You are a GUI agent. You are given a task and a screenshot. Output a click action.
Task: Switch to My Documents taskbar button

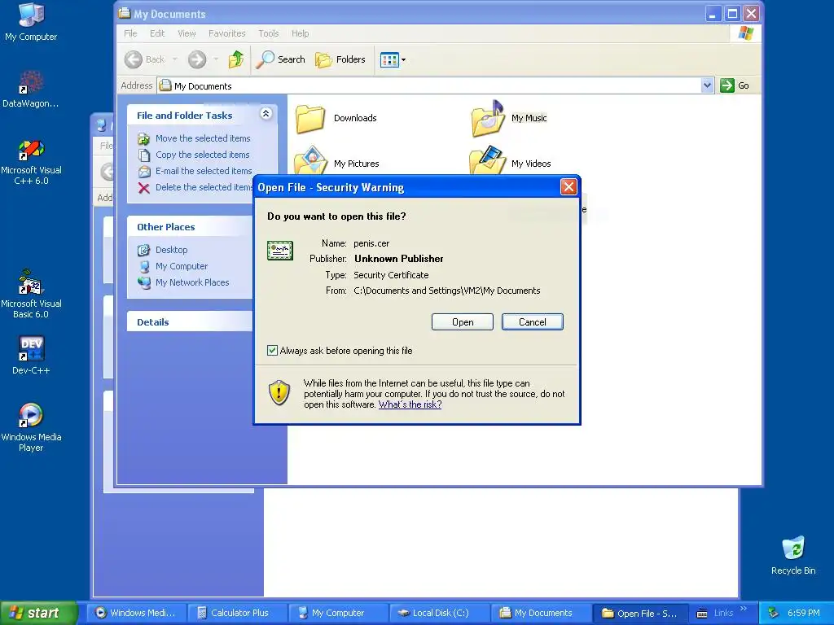pyautogui.click(x=541, y=613)
